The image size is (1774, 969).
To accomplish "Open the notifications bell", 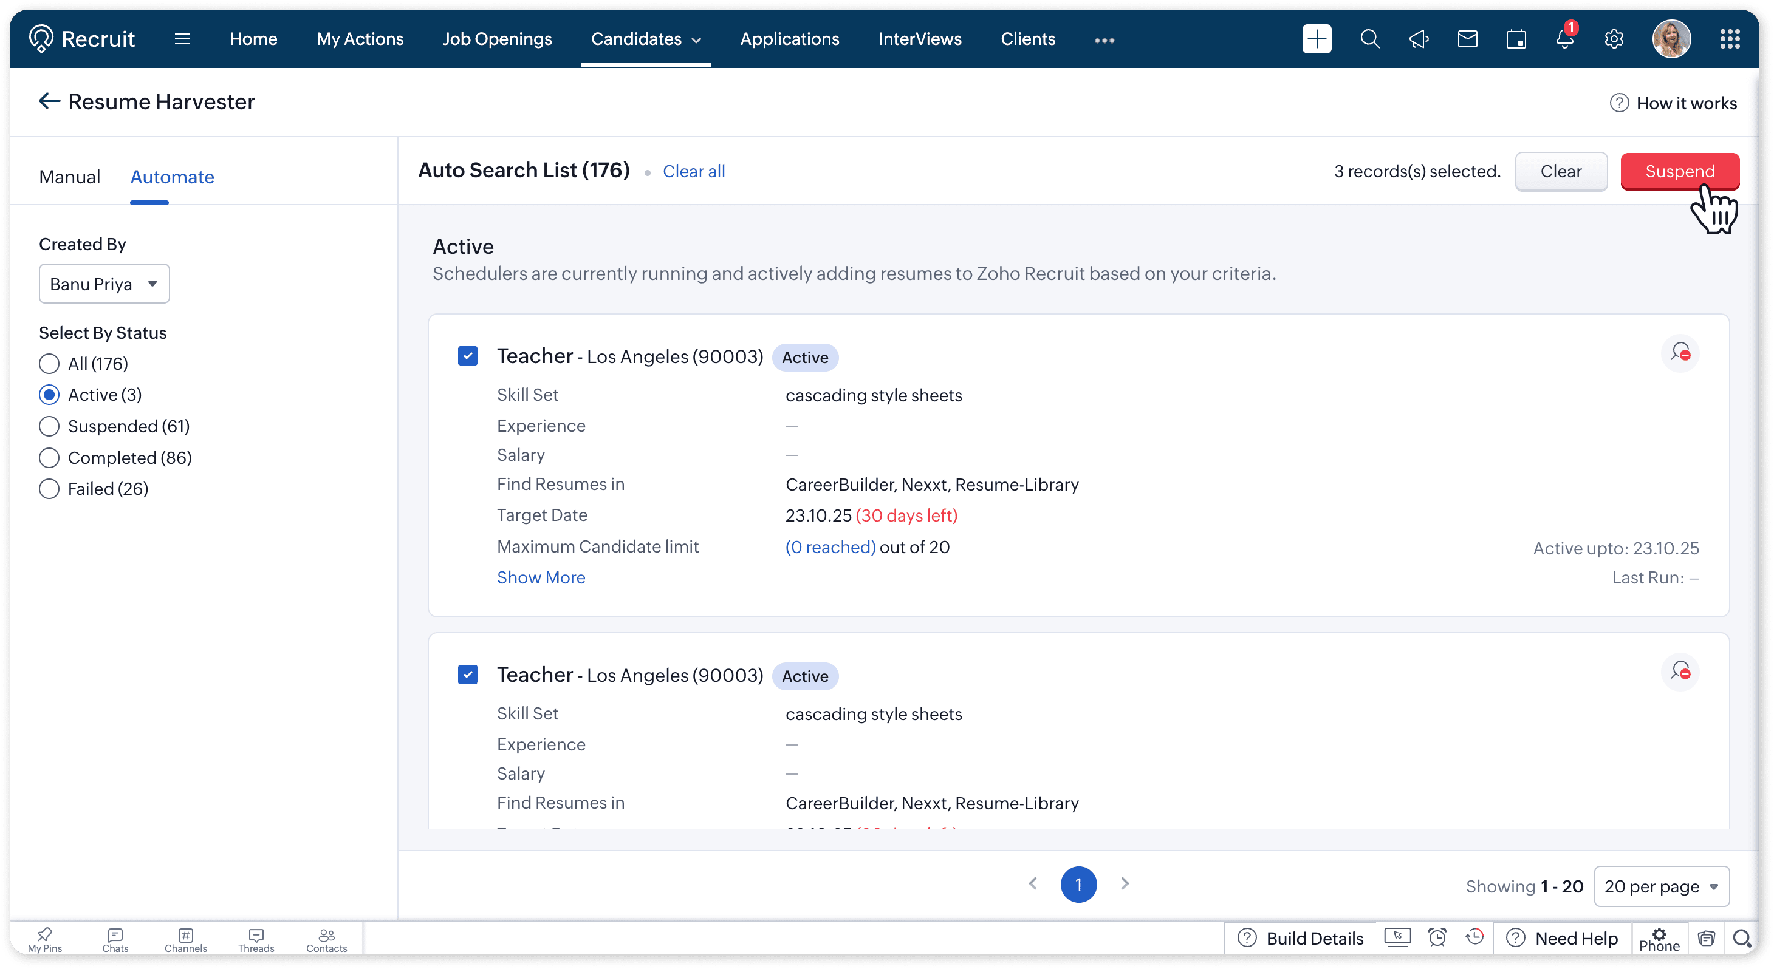I will click(1564, 39).
